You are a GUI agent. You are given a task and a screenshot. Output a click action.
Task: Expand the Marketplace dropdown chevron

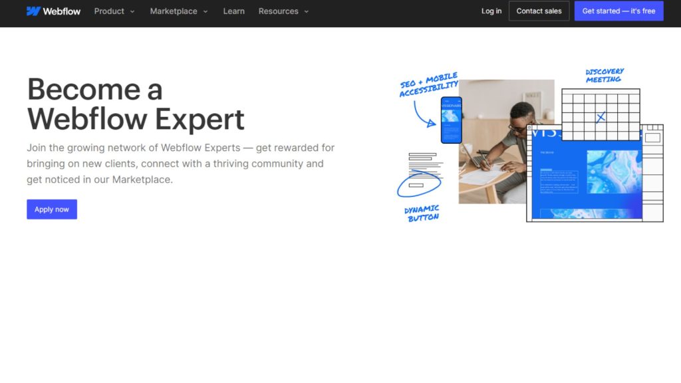pos(205,11)
